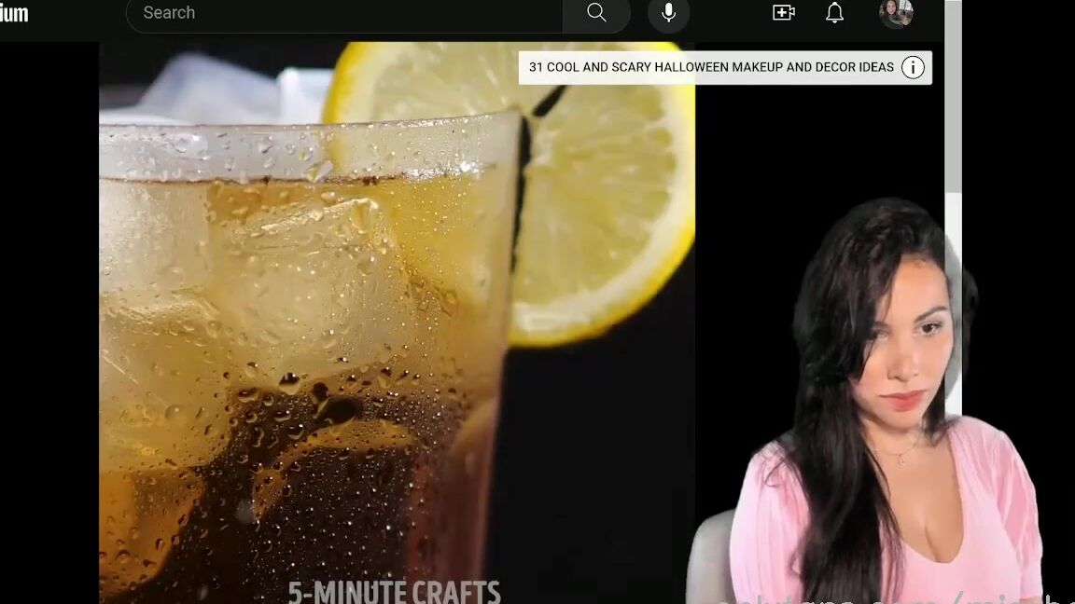This screenshot has width=1075, height=604.
Task: Open the account avatar menu
Action: 896,13
